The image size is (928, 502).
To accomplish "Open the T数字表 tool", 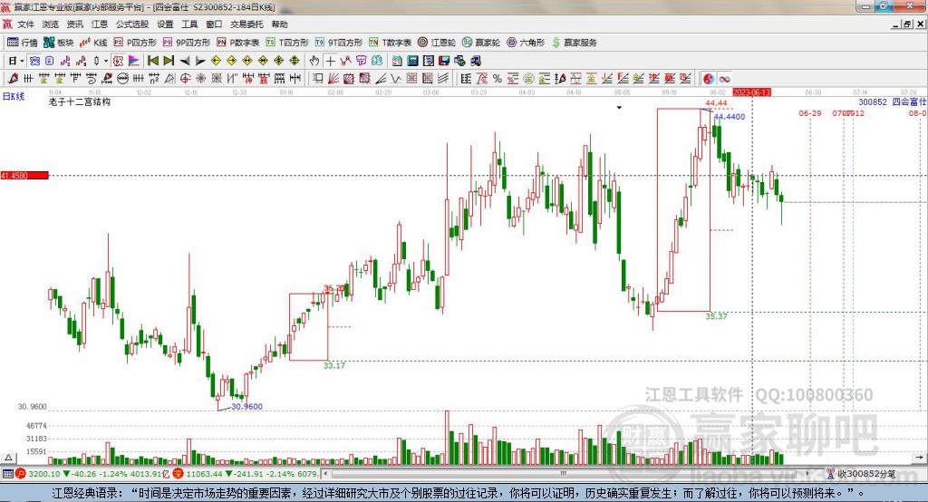I will click(390, 43).
